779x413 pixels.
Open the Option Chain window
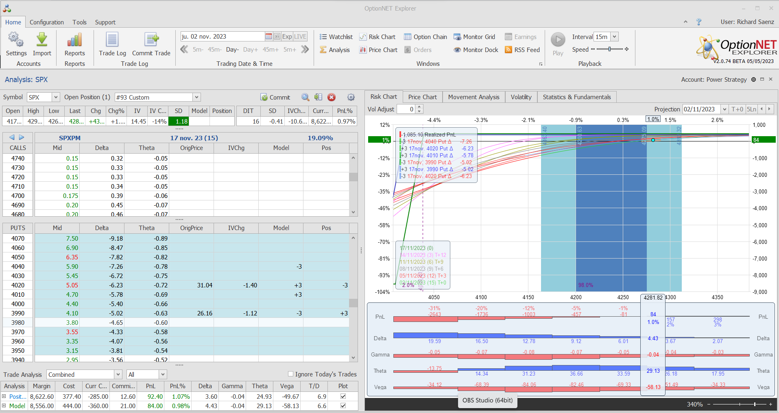(426, 37)
